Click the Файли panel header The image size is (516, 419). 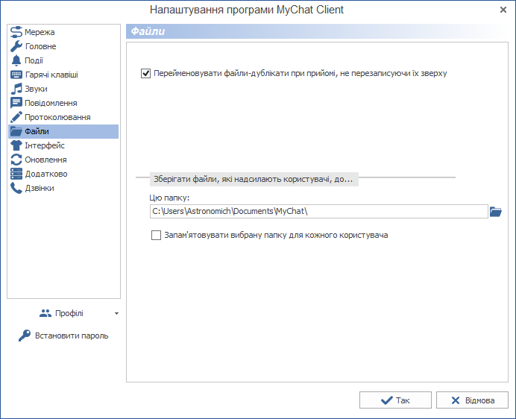click(x=317, y=31)
